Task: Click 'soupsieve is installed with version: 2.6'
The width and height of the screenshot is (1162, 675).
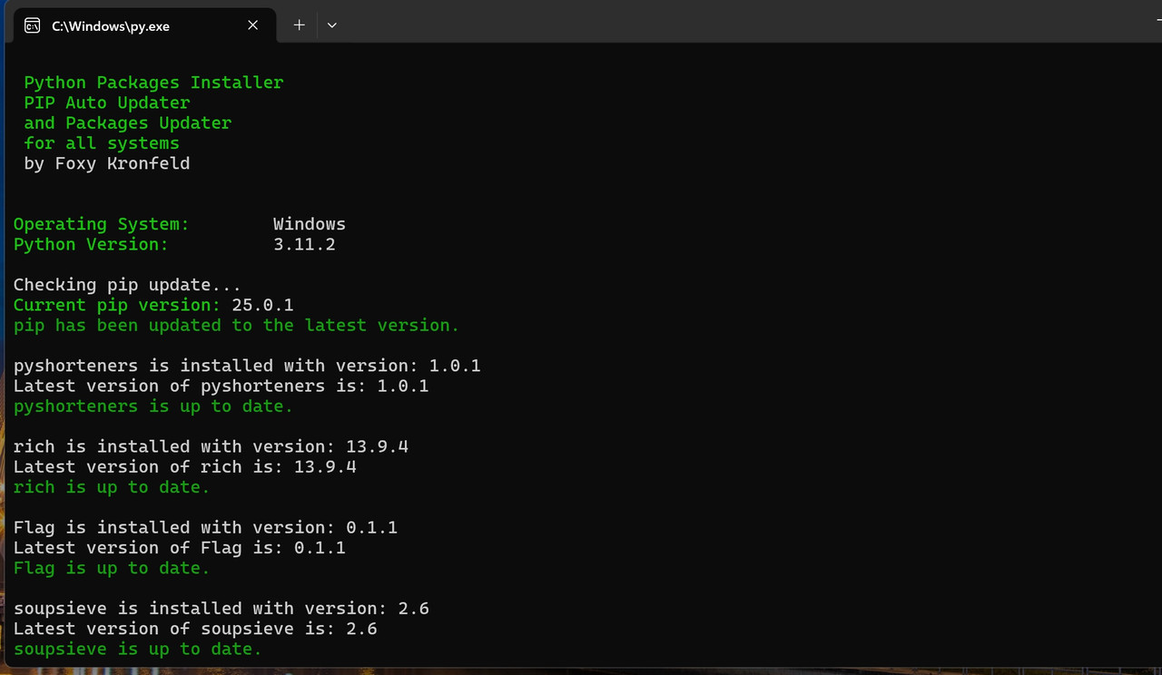Action: pyautogui.click(x=222, y=608)
